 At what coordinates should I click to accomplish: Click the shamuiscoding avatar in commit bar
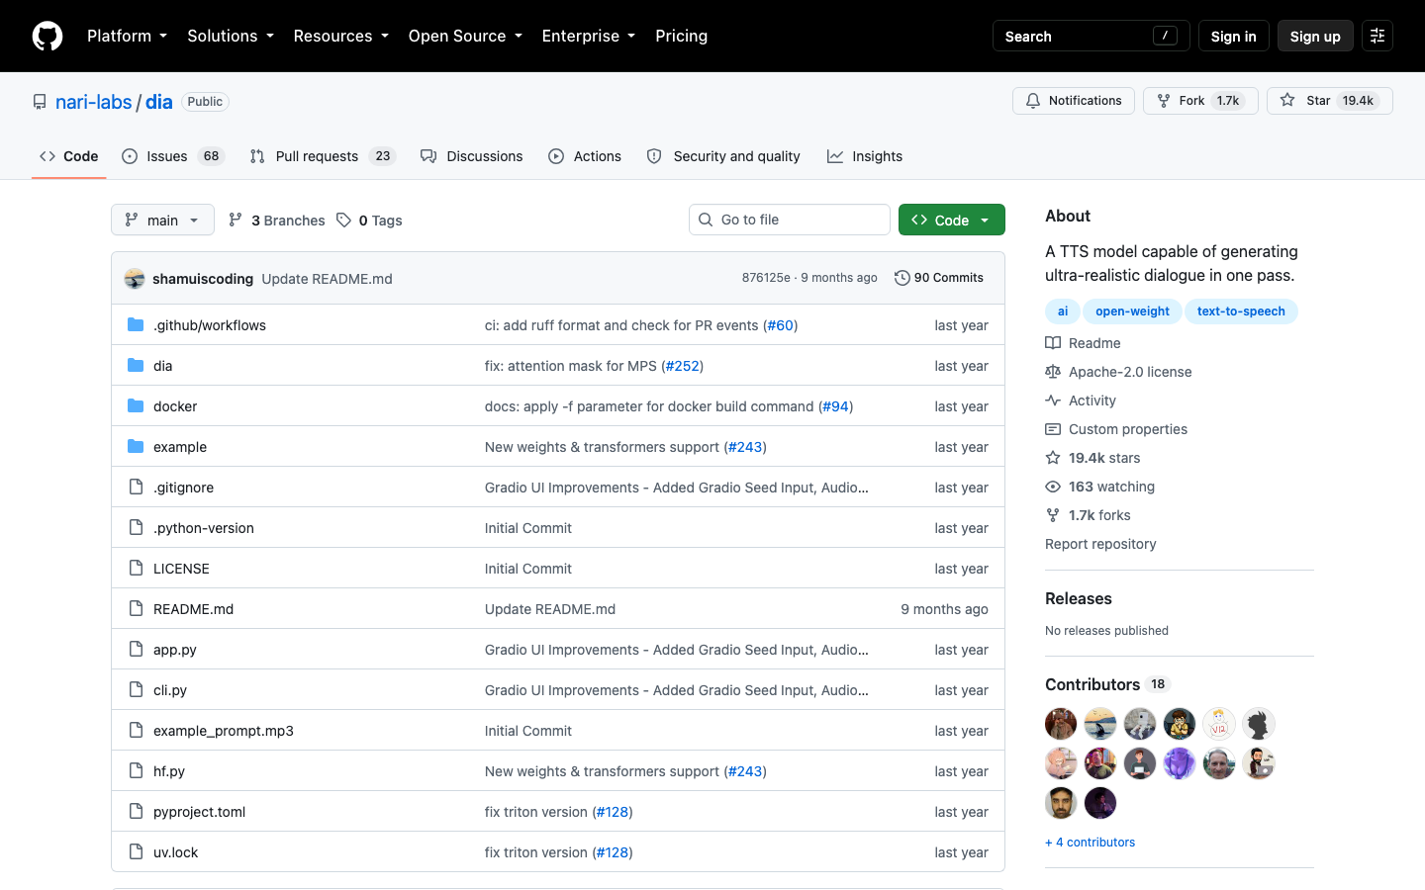click(x=135, y=279)
